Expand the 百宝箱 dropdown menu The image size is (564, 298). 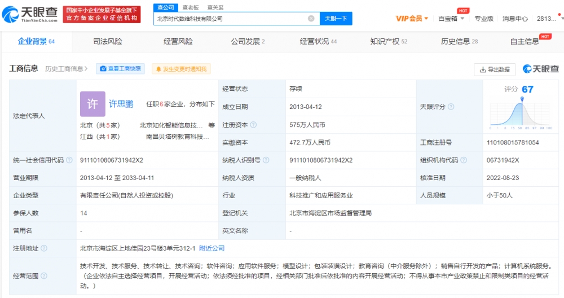click(x=452, y=19)
